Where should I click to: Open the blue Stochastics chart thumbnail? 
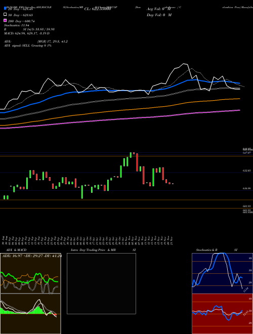click(222, 273)
